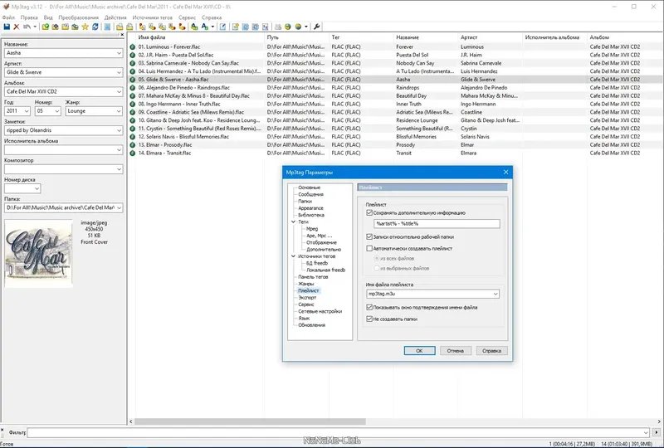Toggle Показывать окно подтверждения имени файла checkbox
Image resolution: width=664 pixels, height=448 pixels.
tap(369, 307)
